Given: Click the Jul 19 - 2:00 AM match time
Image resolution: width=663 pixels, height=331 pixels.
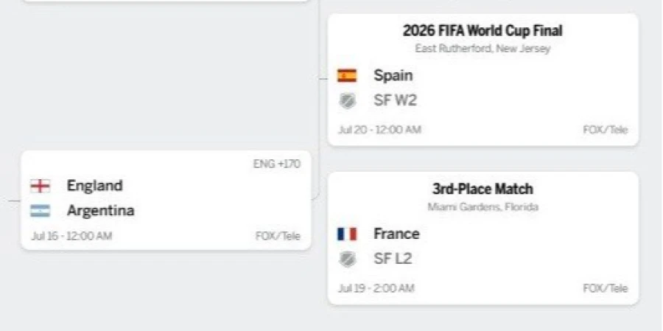Looking at the screenshot, I should [x=376, y=288].
